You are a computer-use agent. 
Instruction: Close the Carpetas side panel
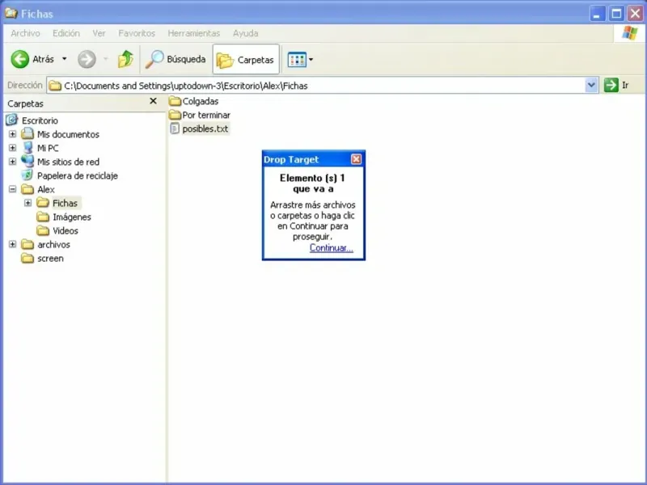153,101
